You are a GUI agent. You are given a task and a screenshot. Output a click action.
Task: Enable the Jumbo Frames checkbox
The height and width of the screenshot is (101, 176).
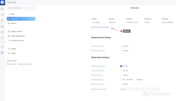(121, 71)
